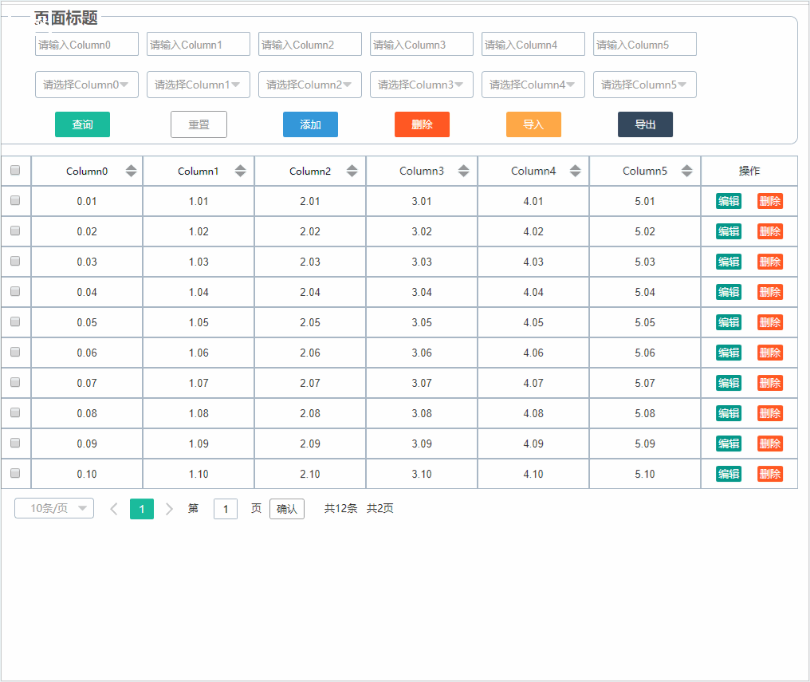Sort table by Column0 using sort arrows
The height and width of the screenshot is (682, 810).
pos(132,171)
